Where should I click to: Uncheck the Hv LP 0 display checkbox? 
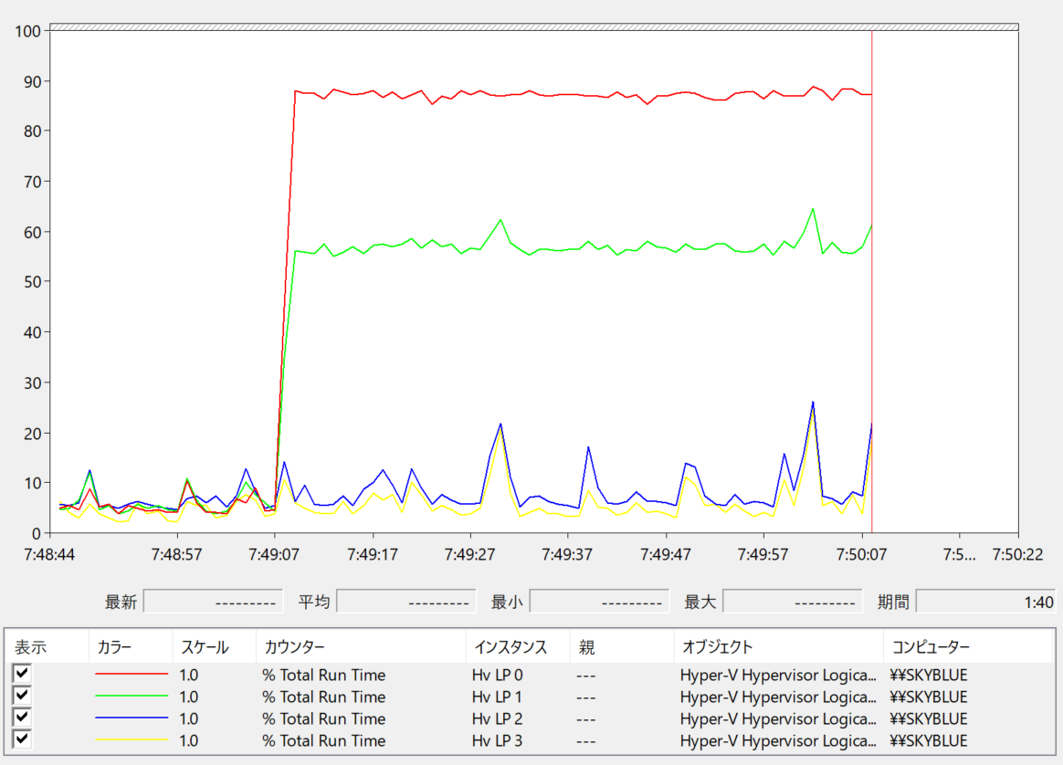[x=22, y=673]
